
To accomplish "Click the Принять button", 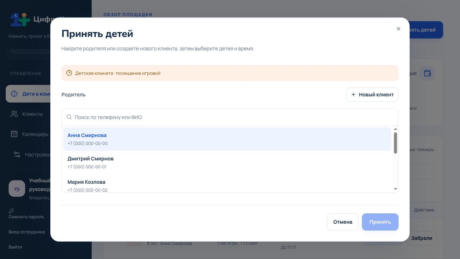I will click(x=380, y=222).
